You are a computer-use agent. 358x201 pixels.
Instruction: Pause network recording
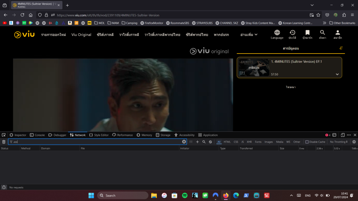click(x=191, y=142)
